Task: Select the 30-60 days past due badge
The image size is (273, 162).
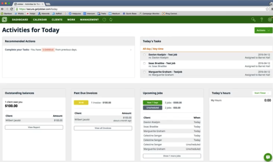Action: click(x=81, y=102)
